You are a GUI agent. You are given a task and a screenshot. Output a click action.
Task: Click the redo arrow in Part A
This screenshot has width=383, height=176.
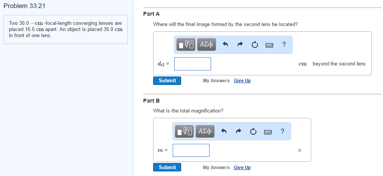tap(240, 45)
